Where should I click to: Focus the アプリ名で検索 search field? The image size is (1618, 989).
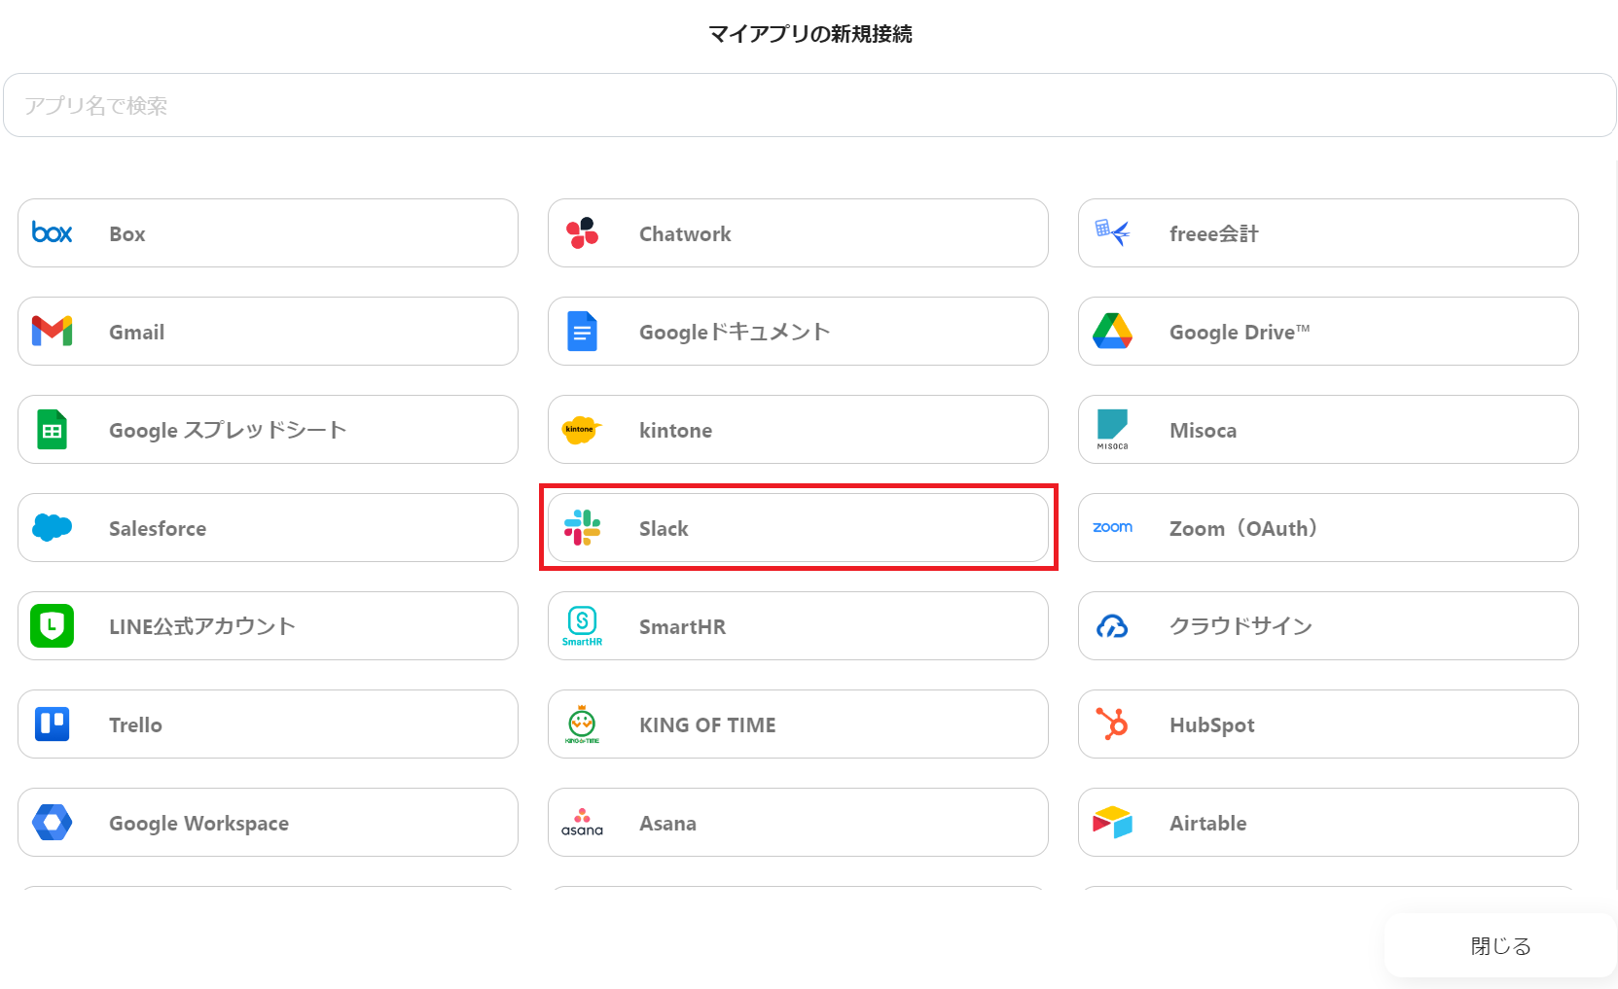pyautogui.click(x=809, y=105)
